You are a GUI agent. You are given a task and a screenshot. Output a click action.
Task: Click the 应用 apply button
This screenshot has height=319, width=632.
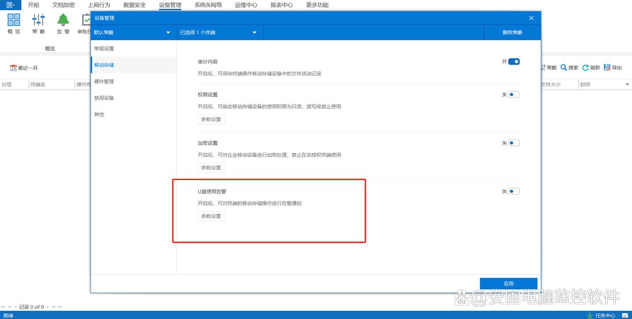coord(509,283)
